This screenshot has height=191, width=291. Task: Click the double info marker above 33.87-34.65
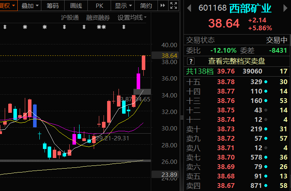101,27
